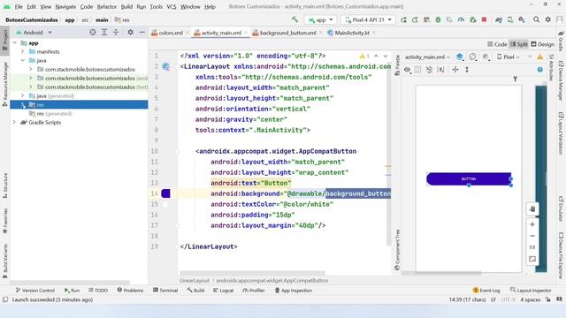Click the Select Design Surface layers icon
Screen dimensions: 566x318
click(460, 57)
